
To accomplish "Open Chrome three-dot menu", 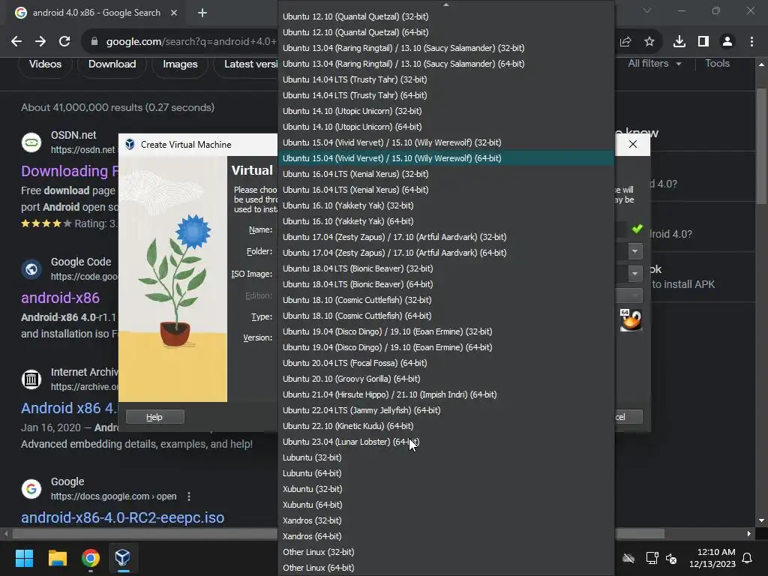I will point(751,42).
